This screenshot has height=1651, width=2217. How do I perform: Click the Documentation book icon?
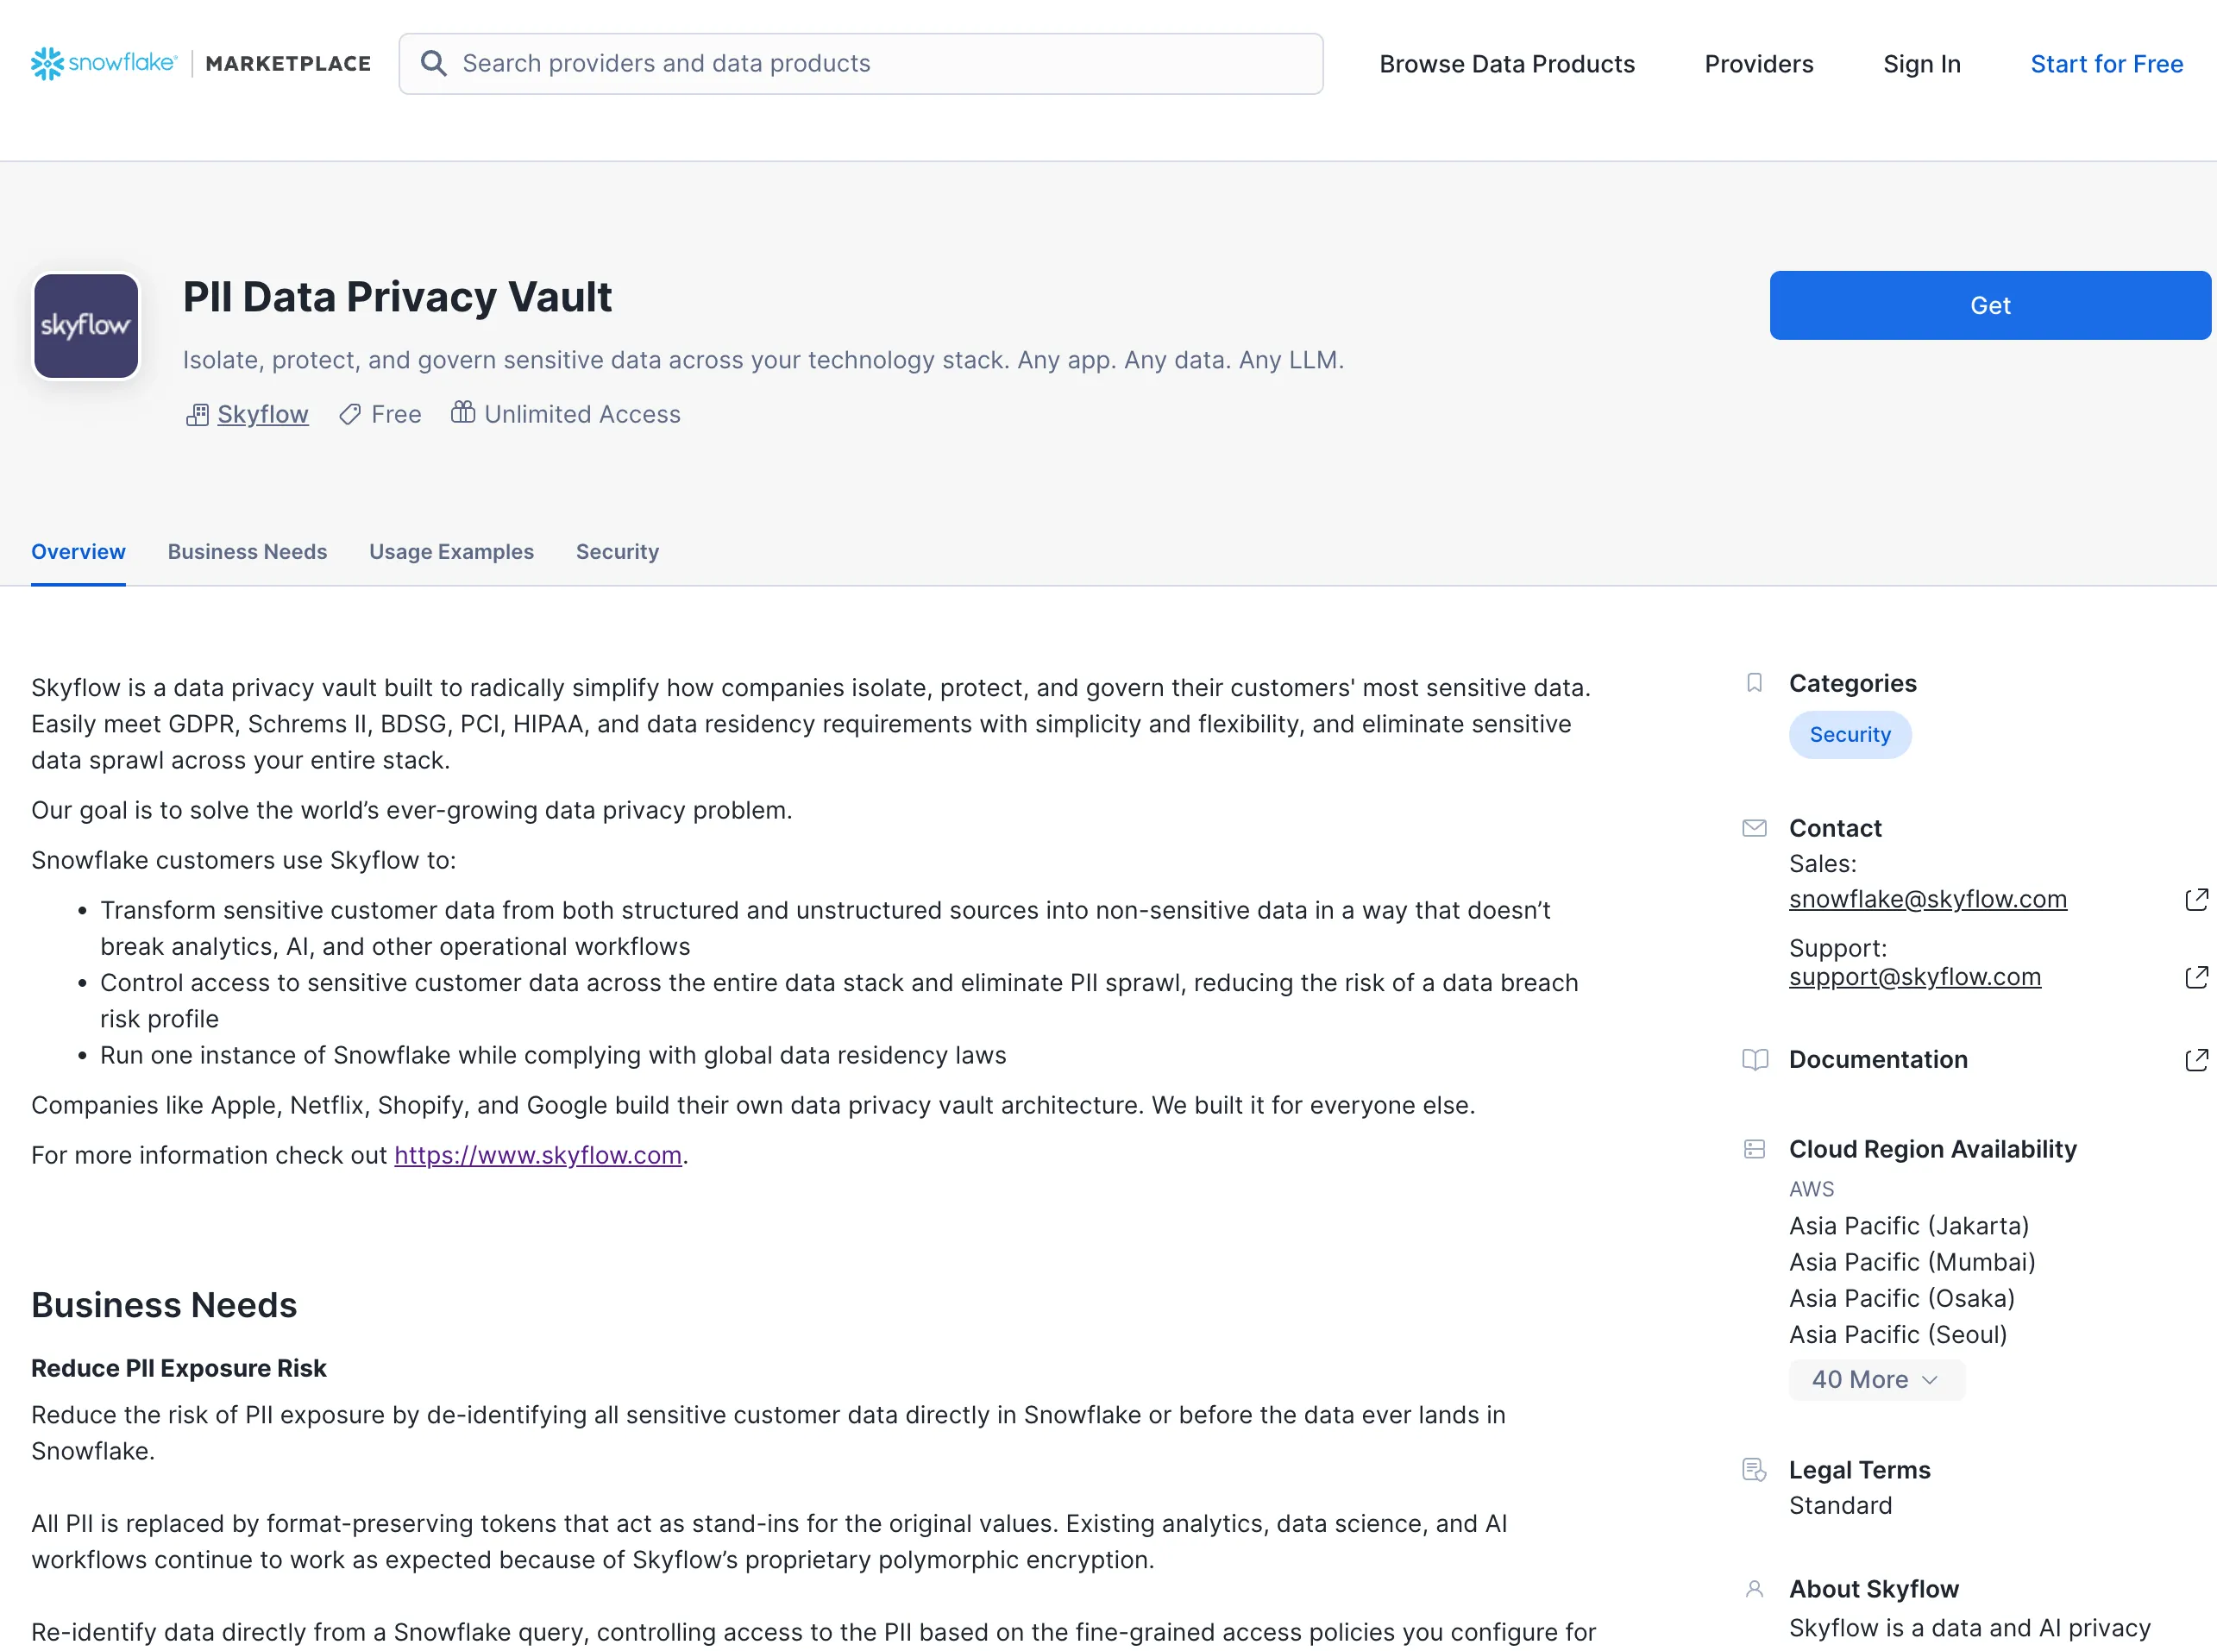pyautogui.click(x=1755, y=1059)
